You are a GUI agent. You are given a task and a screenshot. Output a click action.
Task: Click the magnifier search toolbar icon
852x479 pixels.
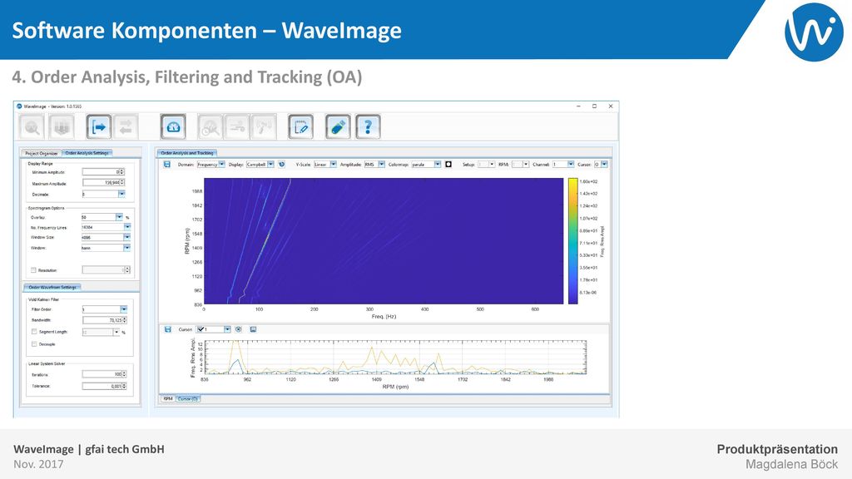coord(32,127)
